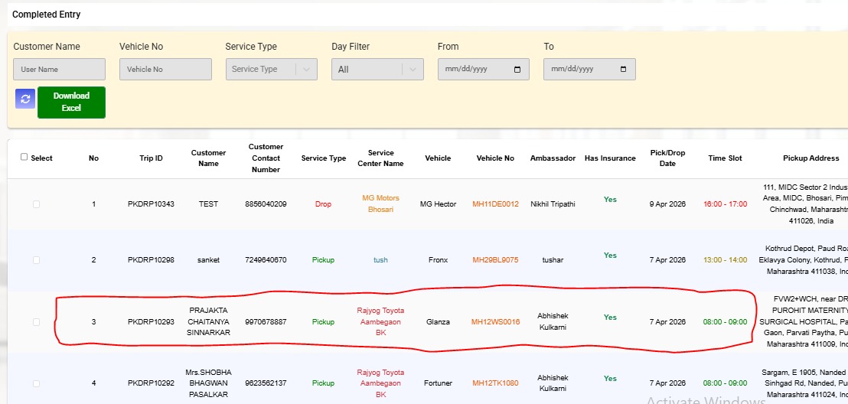Viewport: 848px width, 404px height.
Task: Open vehicle number MH29BL9075 link
Action: [x=495, y=260]
